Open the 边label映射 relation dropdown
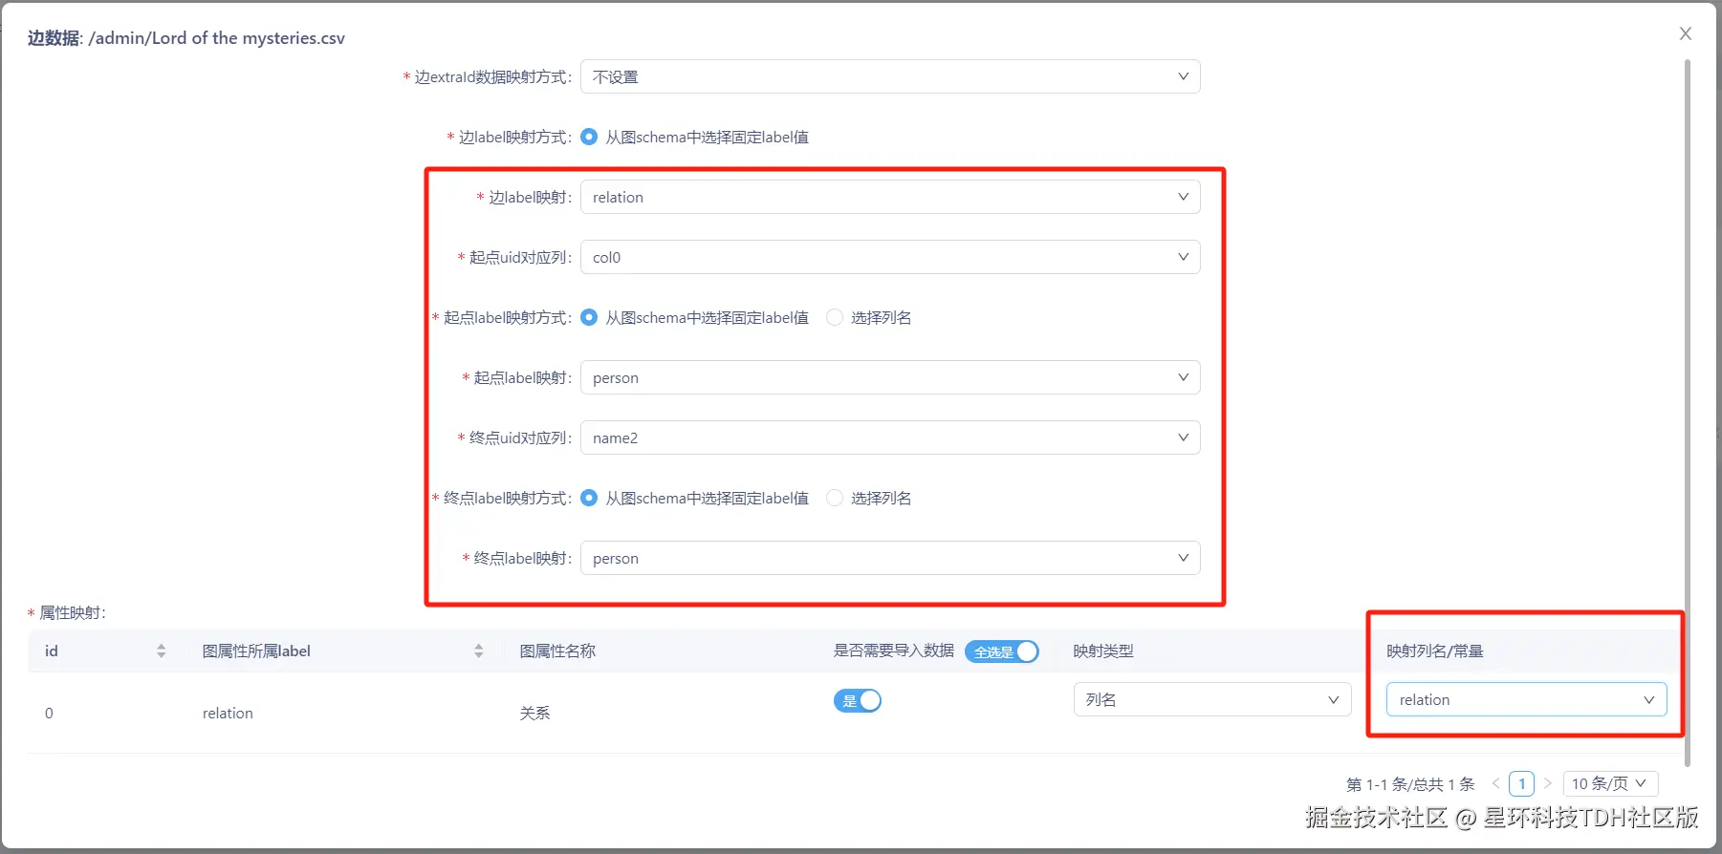Screen dimensions: 1722x854 890,197
